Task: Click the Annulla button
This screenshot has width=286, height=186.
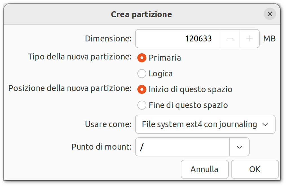Action: pos(204,169)
